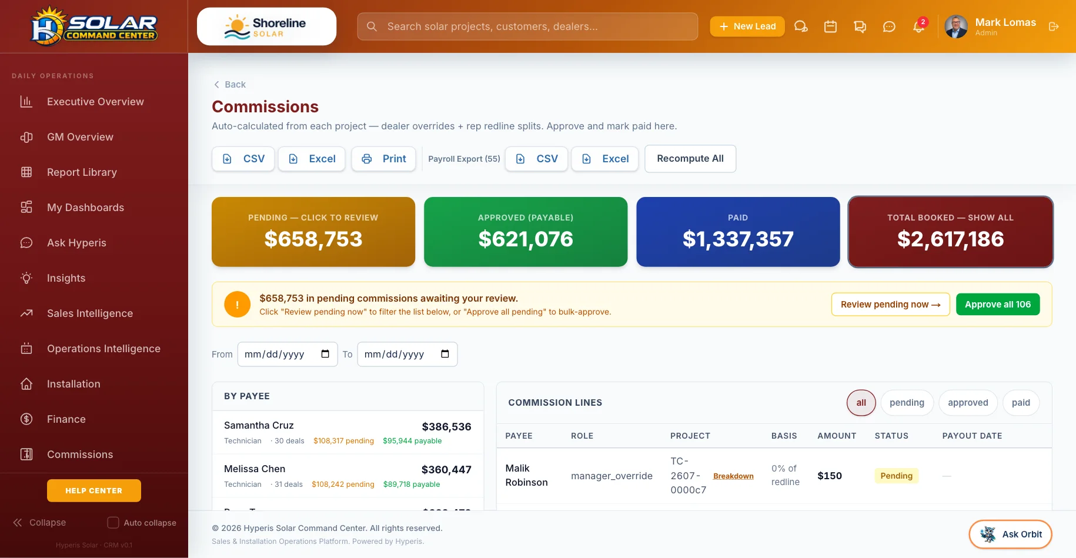Click the search solar projects field
This screenshot has width=1076, height=558.
coord(527,26)
